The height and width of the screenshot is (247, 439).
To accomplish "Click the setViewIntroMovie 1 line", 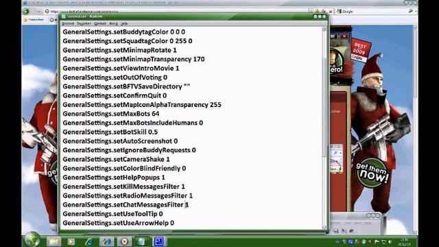I will [x=121, y=69].
